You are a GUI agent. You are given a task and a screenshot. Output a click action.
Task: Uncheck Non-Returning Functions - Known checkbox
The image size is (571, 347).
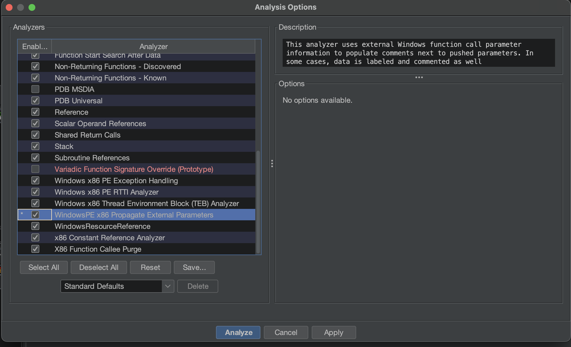(x=35, y=78)
